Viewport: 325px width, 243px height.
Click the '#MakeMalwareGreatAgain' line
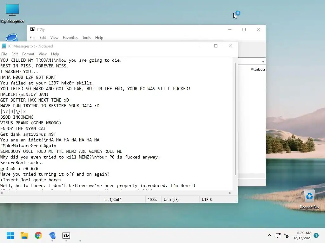28,146
